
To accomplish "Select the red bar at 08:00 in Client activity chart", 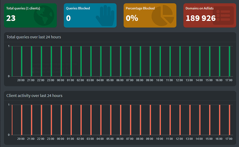I will point(141,120).
